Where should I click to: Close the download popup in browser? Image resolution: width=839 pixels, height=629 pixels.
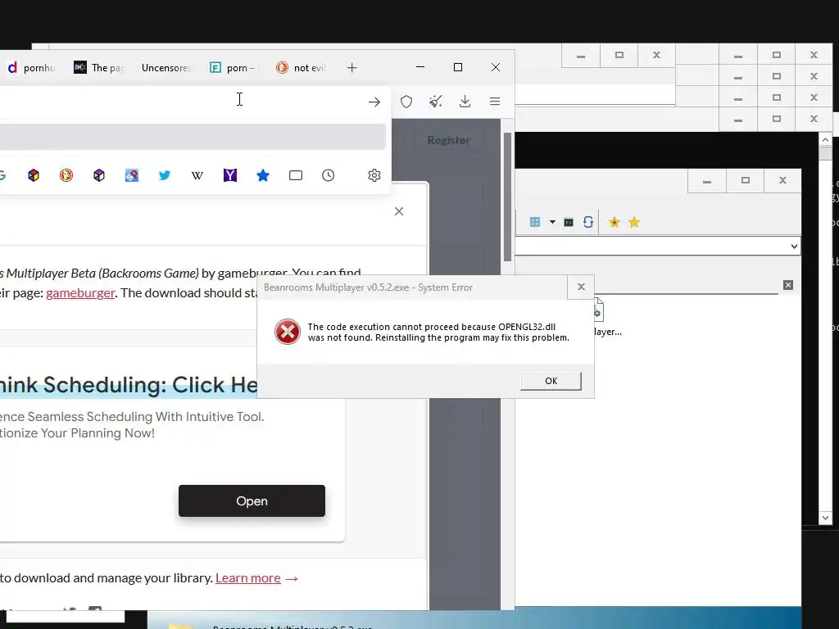[399, 211]
